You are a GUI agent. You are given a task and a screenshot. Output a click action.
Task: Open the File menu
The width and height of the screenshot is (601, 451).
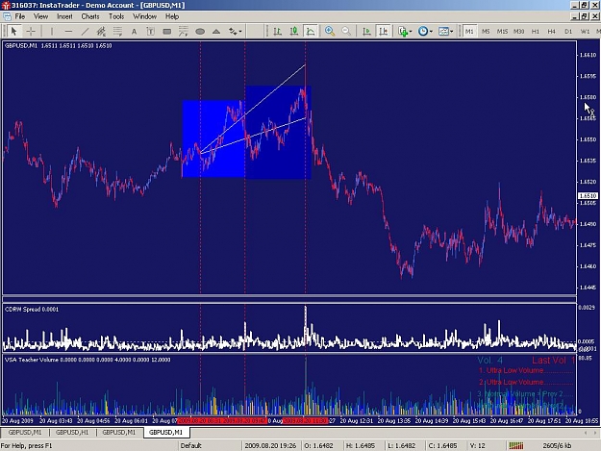pyautogui.click(x=19, y=16)
